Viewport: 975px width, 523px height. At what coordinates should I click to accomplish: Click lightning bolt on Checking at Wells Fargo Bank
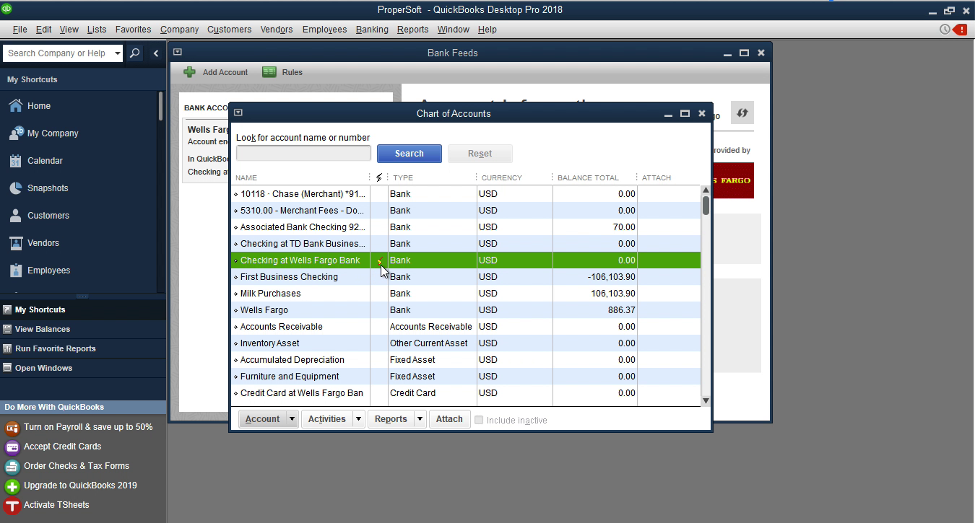379,260
